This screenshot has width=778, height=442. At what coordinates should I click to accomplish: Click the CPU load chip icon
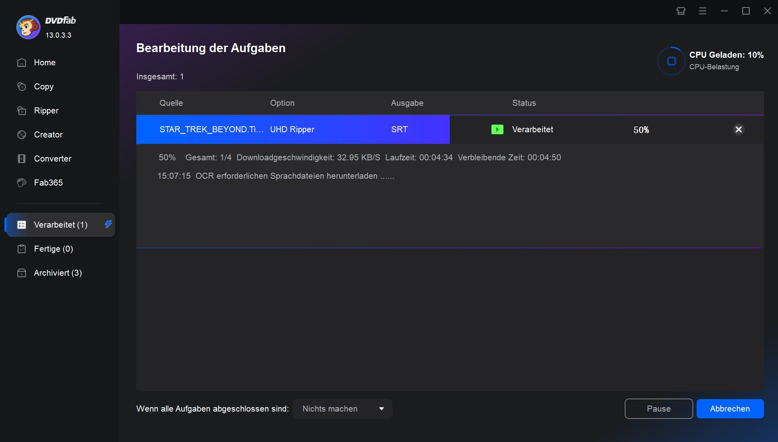671,61
